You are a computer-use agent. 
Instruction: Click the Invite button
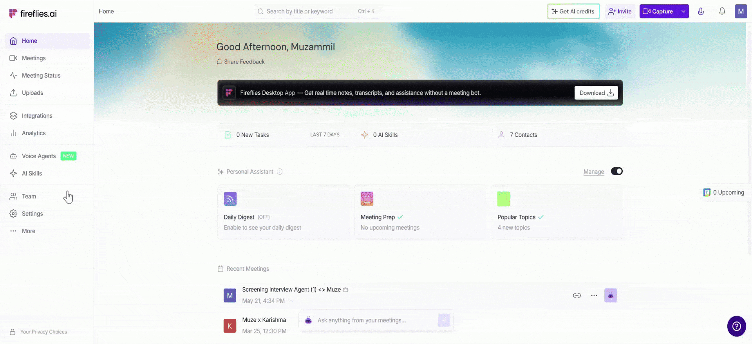point(620,11)
